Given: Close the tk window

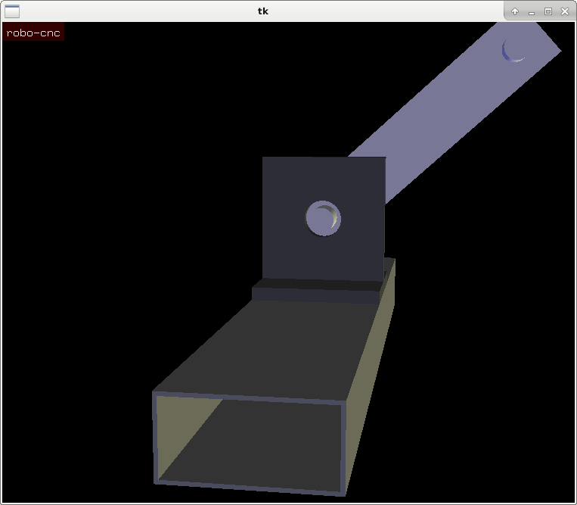Looking at the screenshot, I should (565, 11).
